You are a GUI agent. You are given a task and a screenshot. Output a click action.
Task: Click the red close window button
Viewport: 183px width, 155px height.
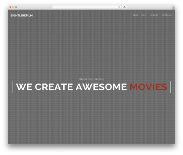(x=11, y=7)
